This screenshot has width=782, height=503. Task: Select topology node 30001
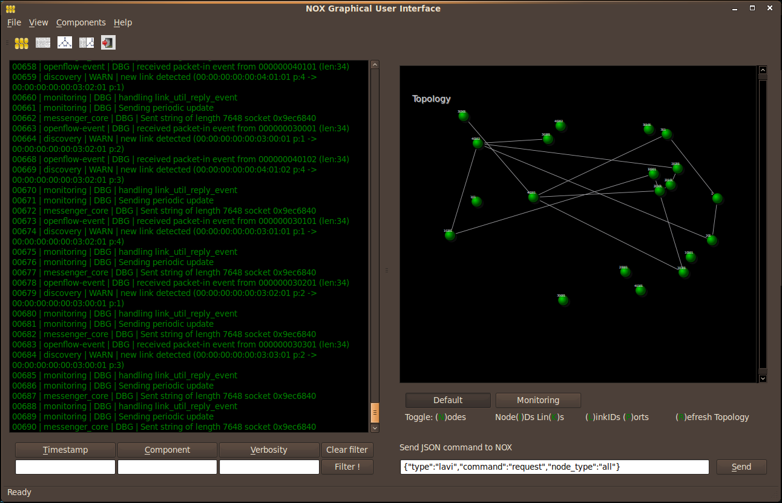click(x=563, y=300)
